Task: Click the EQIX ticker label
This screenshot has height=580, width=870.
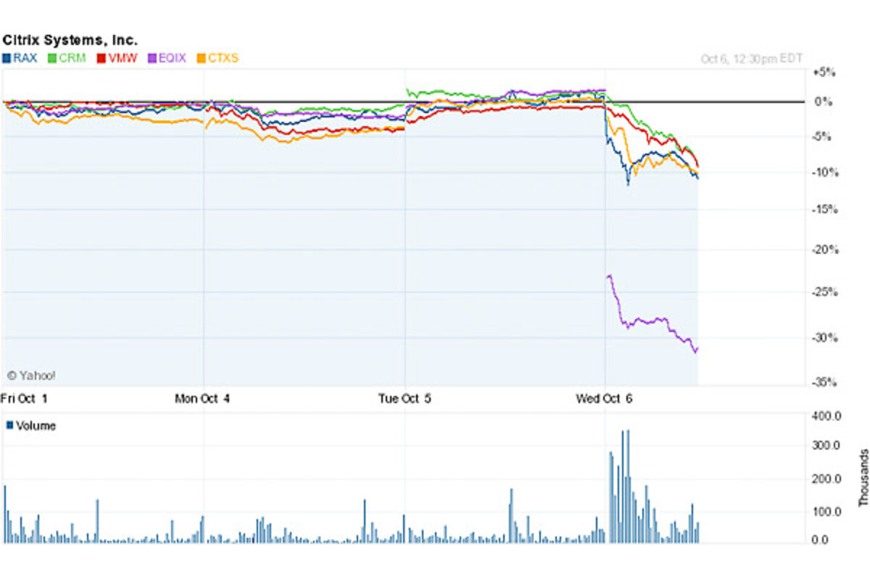Action: coord(173,58)
